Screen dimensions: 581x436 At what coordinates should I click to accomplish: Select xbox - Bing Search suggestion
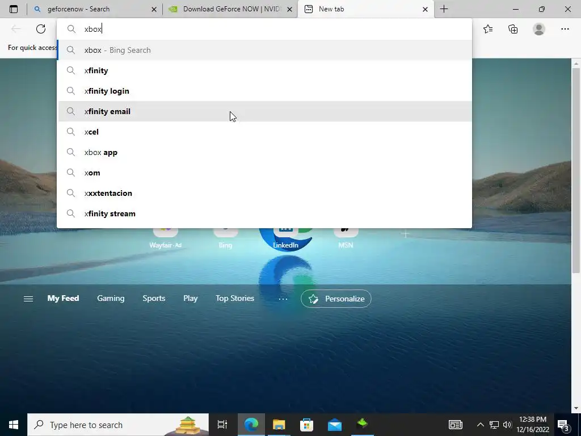[x=265, y=50]
